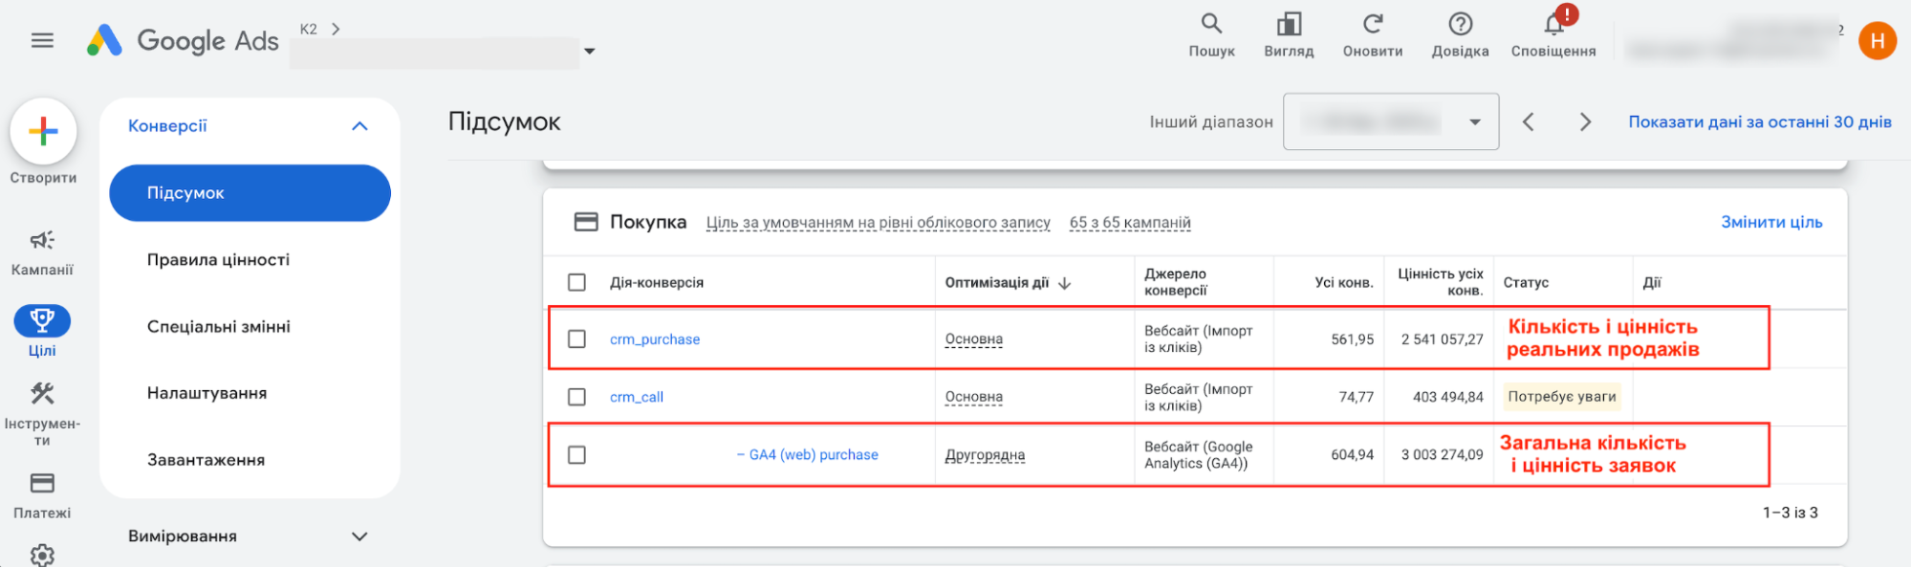Viewport: 1911px width, 568px height.
Task: Click Ціль за умовчанням на рівні облікового запису
Action: [878, 223]
